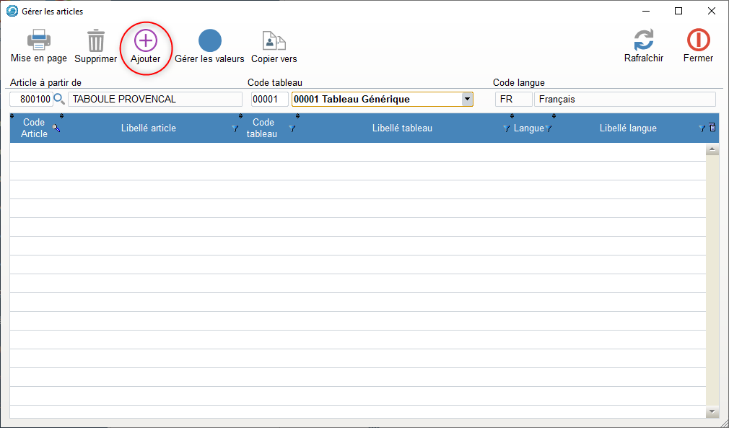Click the Langue column header
Image resolution: width=729 pixels, height=428 pixels.
pos(528,128)
